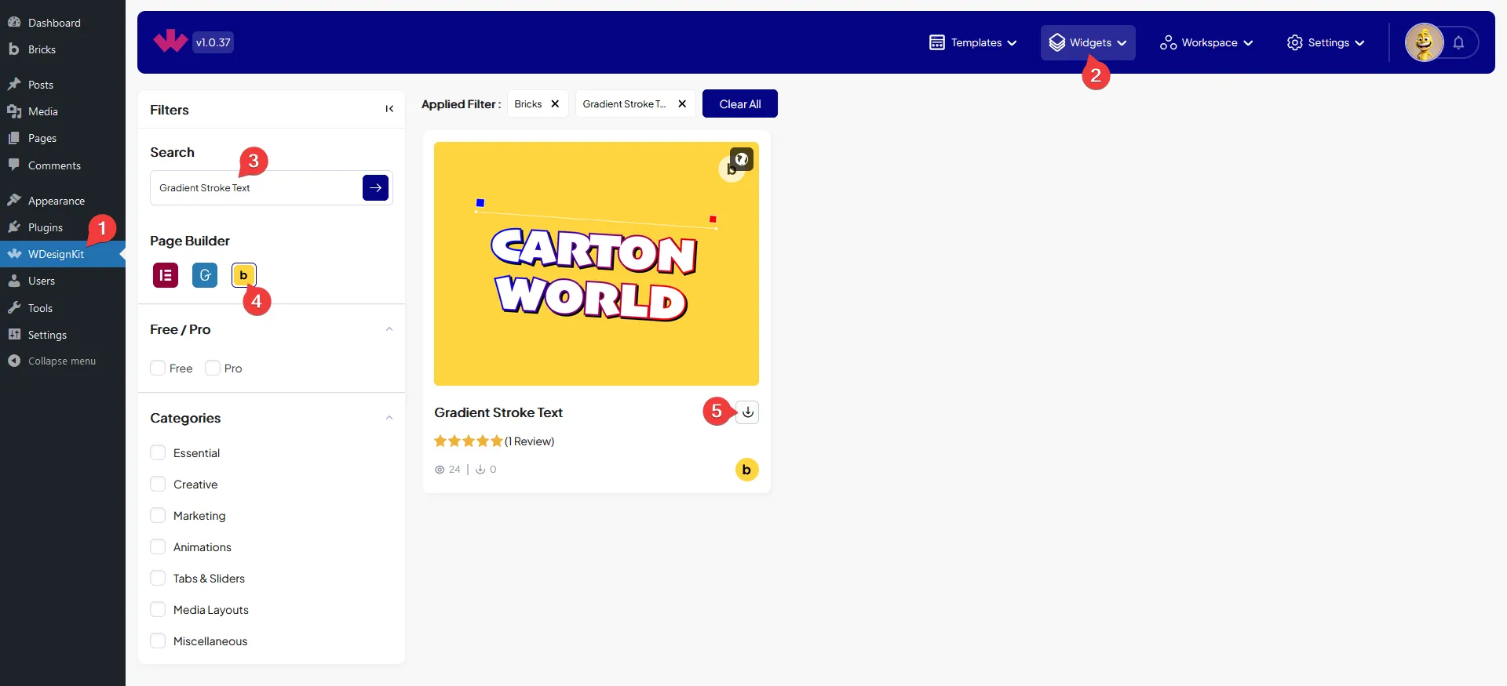Viewport: 1507px width, 686px height.
Task: Collapse the Filters panel
Action: 389,110
